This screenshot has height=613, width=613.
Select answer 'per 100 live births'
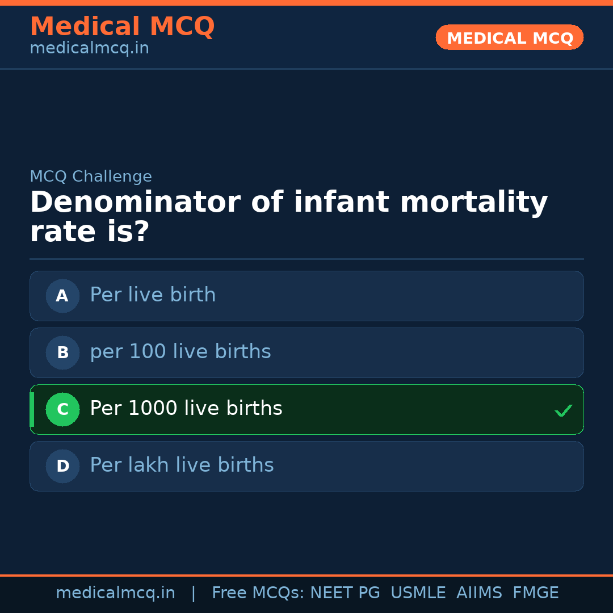pyautogui.click(x=306, y=352)
